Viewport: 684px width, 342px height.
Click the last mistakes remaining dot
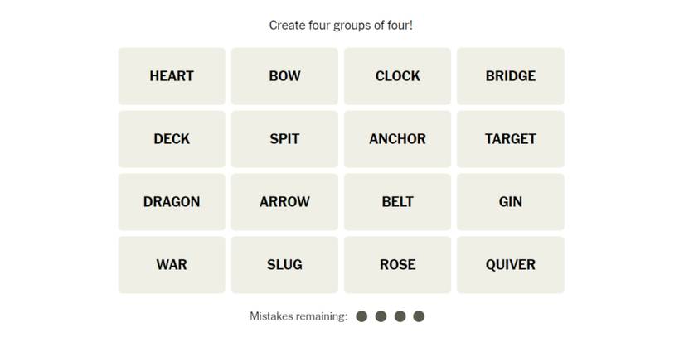coord(419,316)
